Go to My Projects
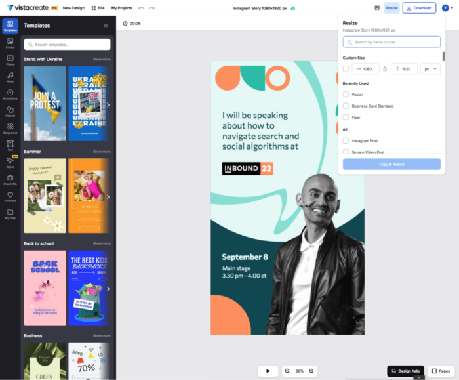The image size is (459, 380). 121,8
